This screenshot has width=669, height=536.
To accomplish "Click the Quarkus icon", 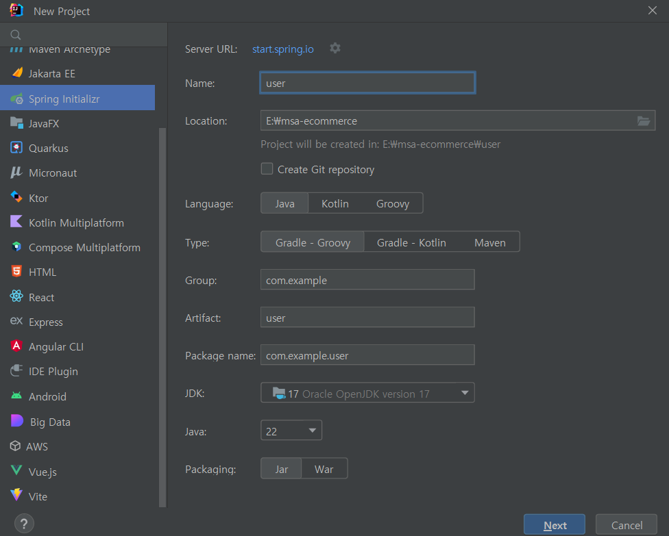I will coord(16,148).
